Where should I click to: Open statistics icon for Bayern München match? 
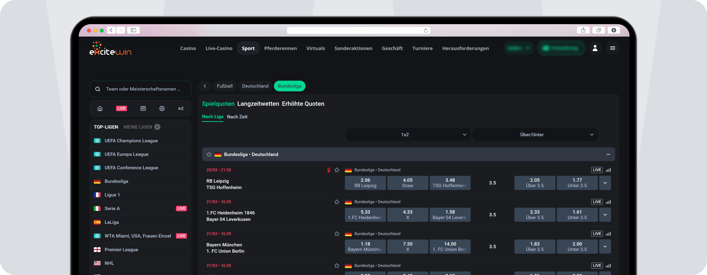click(608, 234)
